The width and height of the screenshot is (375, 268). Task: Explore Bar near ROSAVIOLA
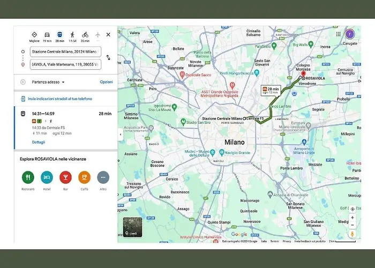coord(65,177)
